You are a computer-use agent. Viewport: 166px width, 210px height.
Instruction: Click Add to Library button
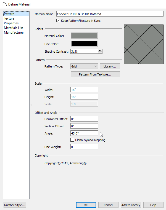coord(131,205)
